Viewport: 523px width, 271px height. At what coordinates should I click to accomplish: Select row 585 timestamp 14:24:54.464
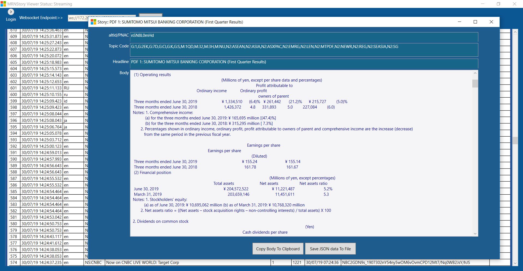point(41,191)
